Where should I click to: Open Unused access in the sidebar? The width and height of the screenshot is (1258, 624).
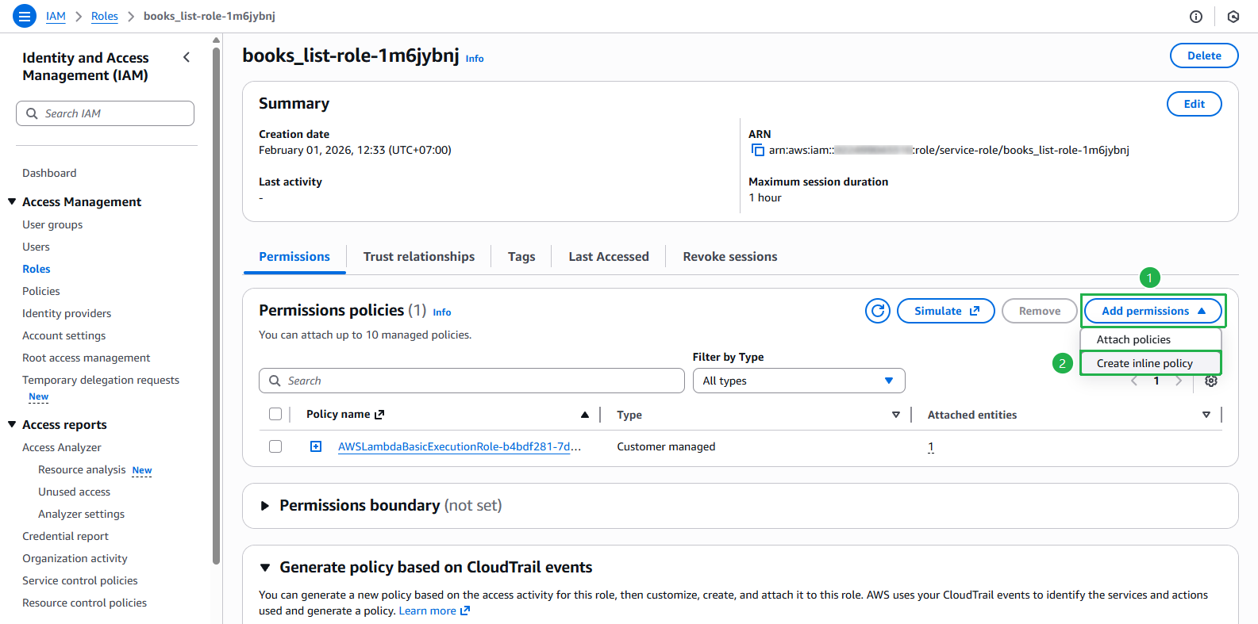tap(74, 492)
